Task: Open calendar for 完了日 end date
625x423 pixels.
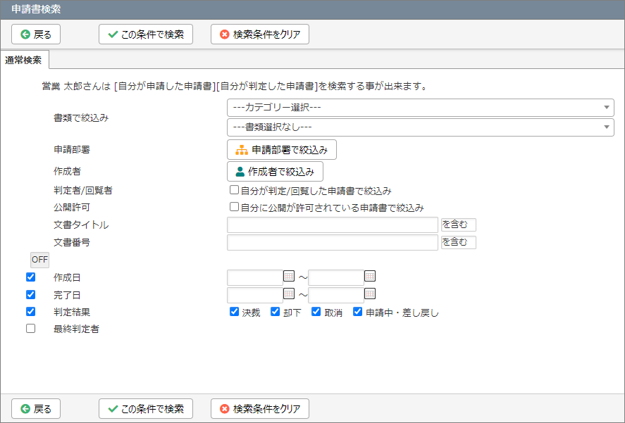Action: coord(370,293)
